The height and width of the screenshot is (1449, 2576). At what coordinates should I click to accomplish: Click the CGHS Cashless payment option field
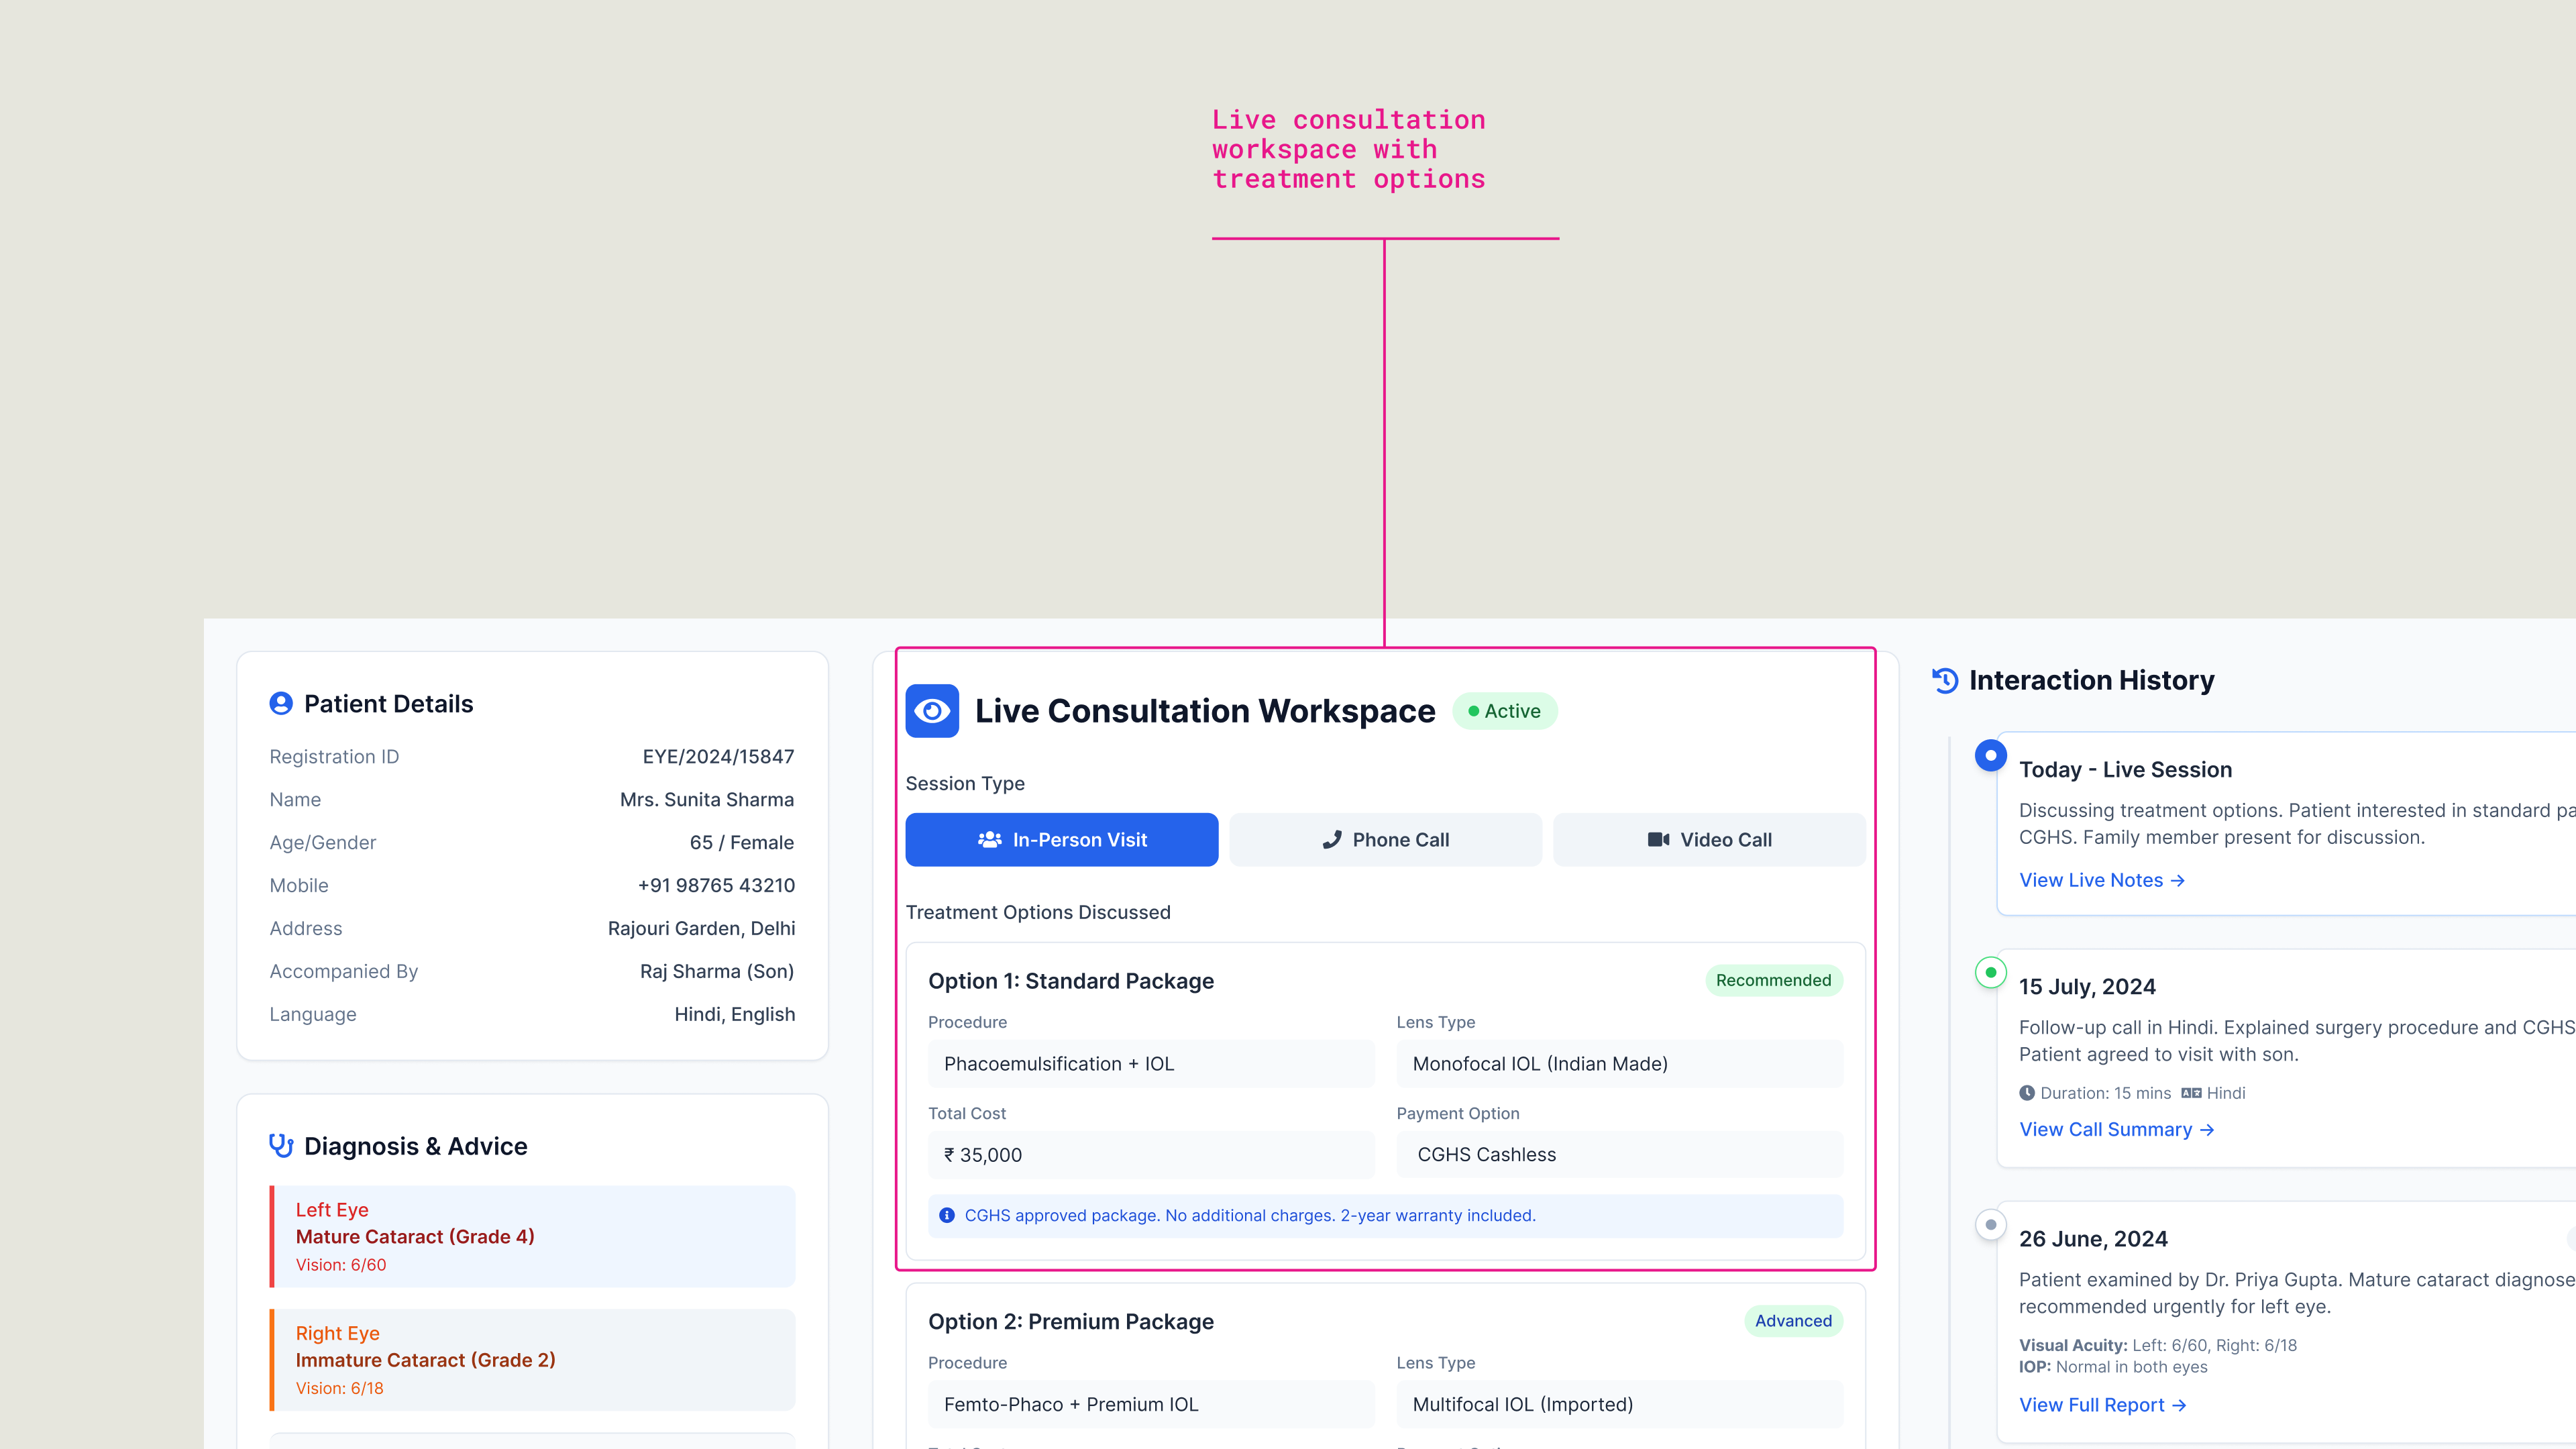click(x=1620, y=1155)
